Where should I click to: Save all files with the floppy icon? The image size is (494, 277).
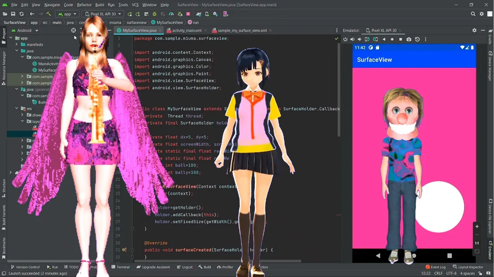coord(13,14)
